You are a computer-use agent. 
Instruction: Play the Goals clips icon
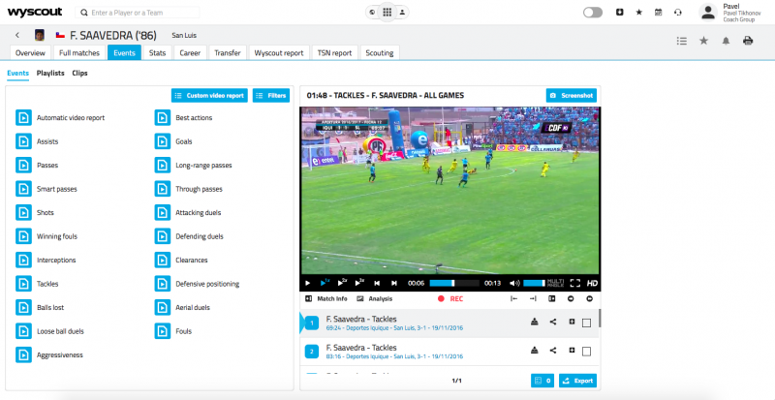163,141
